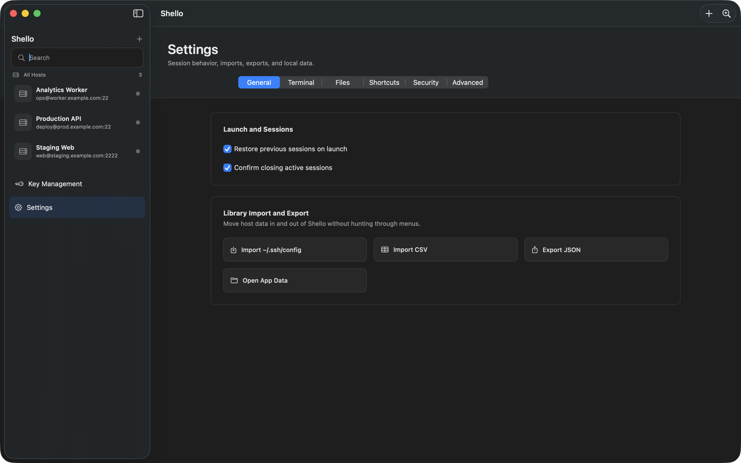Click deploy@prod.example.com:22 address
The height and width of the screenshot is (463, 741).
click(x=74, y=127)
